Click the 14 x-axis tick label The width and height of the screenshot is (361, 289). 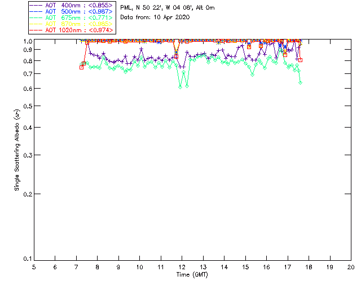point(224,268)
